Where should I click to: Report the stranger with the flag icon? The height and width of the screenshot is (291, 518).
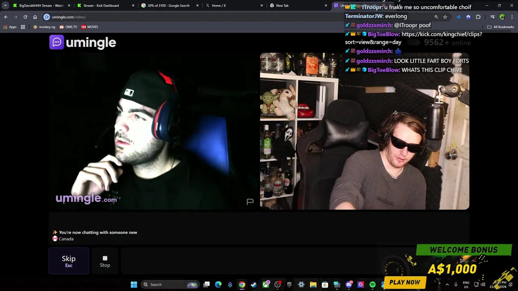coord(250,202)
